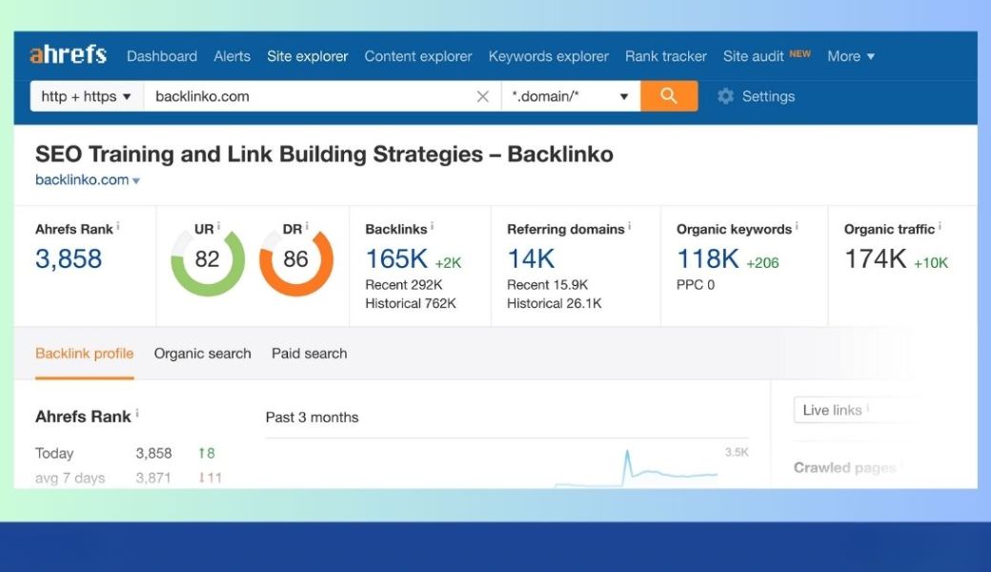Click the orange search magnifier button
Image resolution: width=991 pixels, height=572 pixels.
click(669, 96)
